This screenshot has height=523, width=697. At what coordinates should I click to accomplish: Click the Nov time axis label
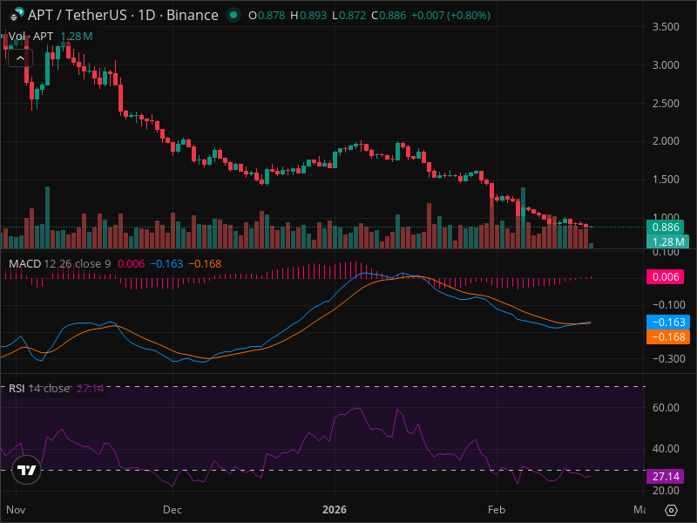pos(16,510)
